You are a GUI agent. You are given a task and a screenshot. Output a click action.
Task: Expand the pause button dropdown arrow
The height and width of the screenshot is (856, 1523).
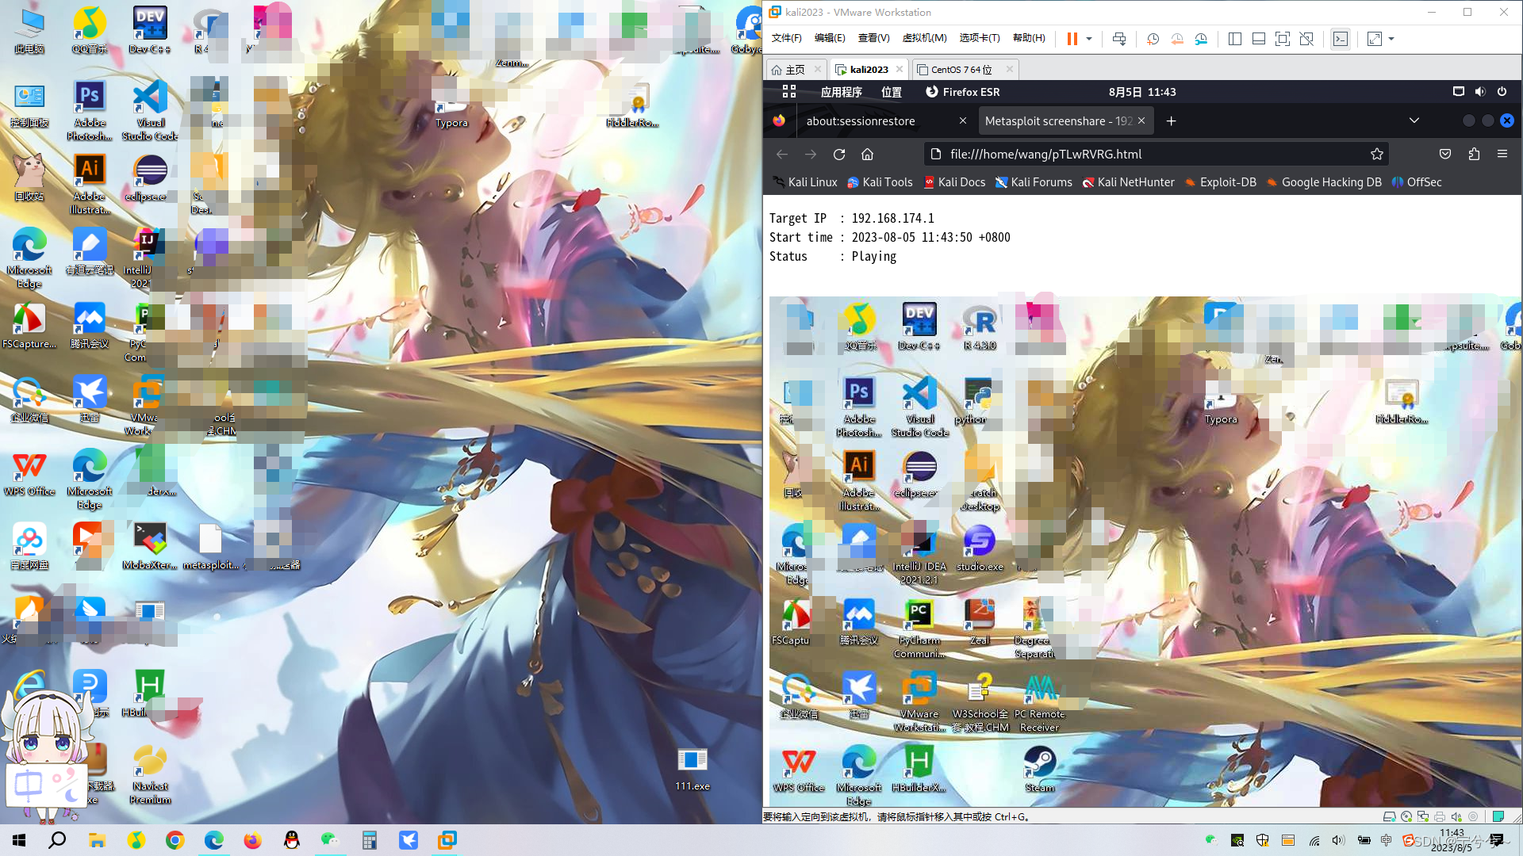click(1089, 39)
